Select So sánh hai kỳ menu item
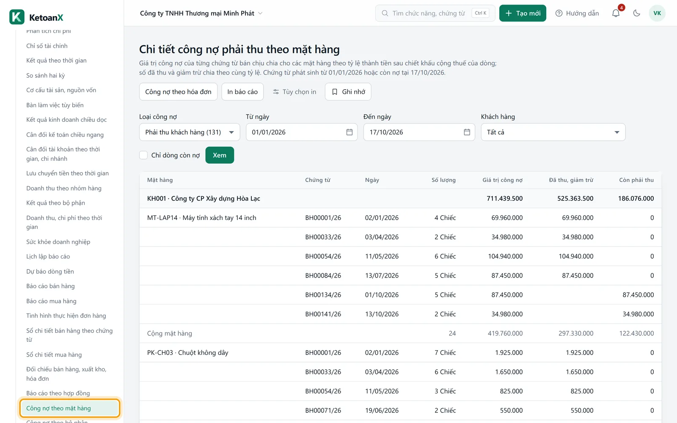The width and height of the screenshot is (677, 423). point(46,75)
